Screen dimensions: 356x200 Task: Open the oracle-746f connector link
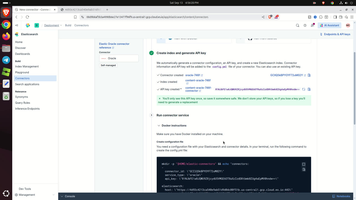coord(194,75)
